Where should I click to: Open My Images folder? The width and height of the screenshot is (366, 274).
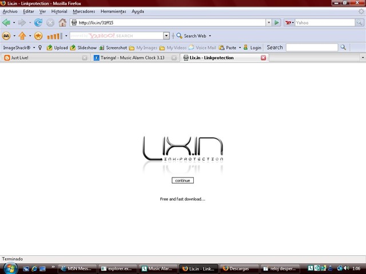click(143, 48)
